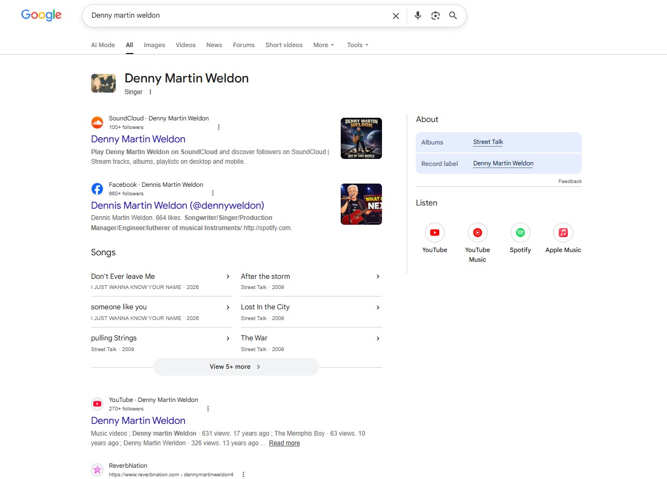Expand the song Lost In the City
The width and height of the screenshot is (667, 479).
click(x=311, y=312)
